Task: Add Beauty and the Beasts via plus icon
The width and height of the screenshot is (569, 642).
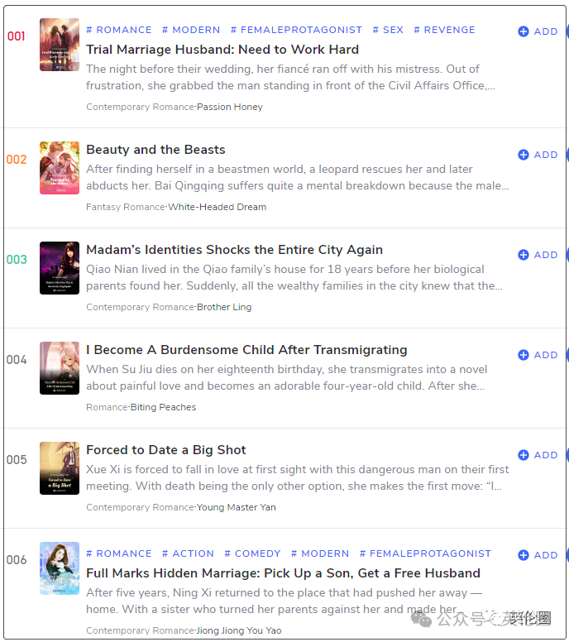Action: tap(524, 155)
